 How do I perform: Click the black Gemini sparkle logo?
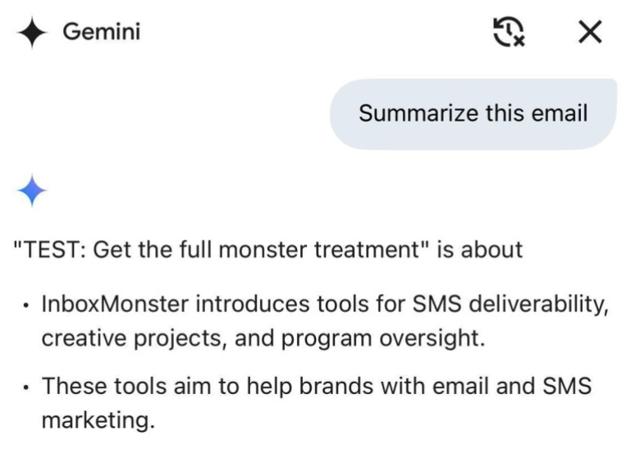pyautogui.click(x=31, y=33)
